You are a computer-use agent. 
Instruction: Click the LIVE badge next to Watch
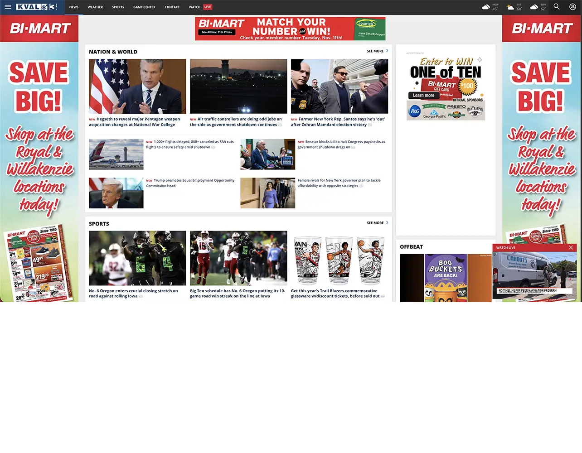[x=208, y=7]
